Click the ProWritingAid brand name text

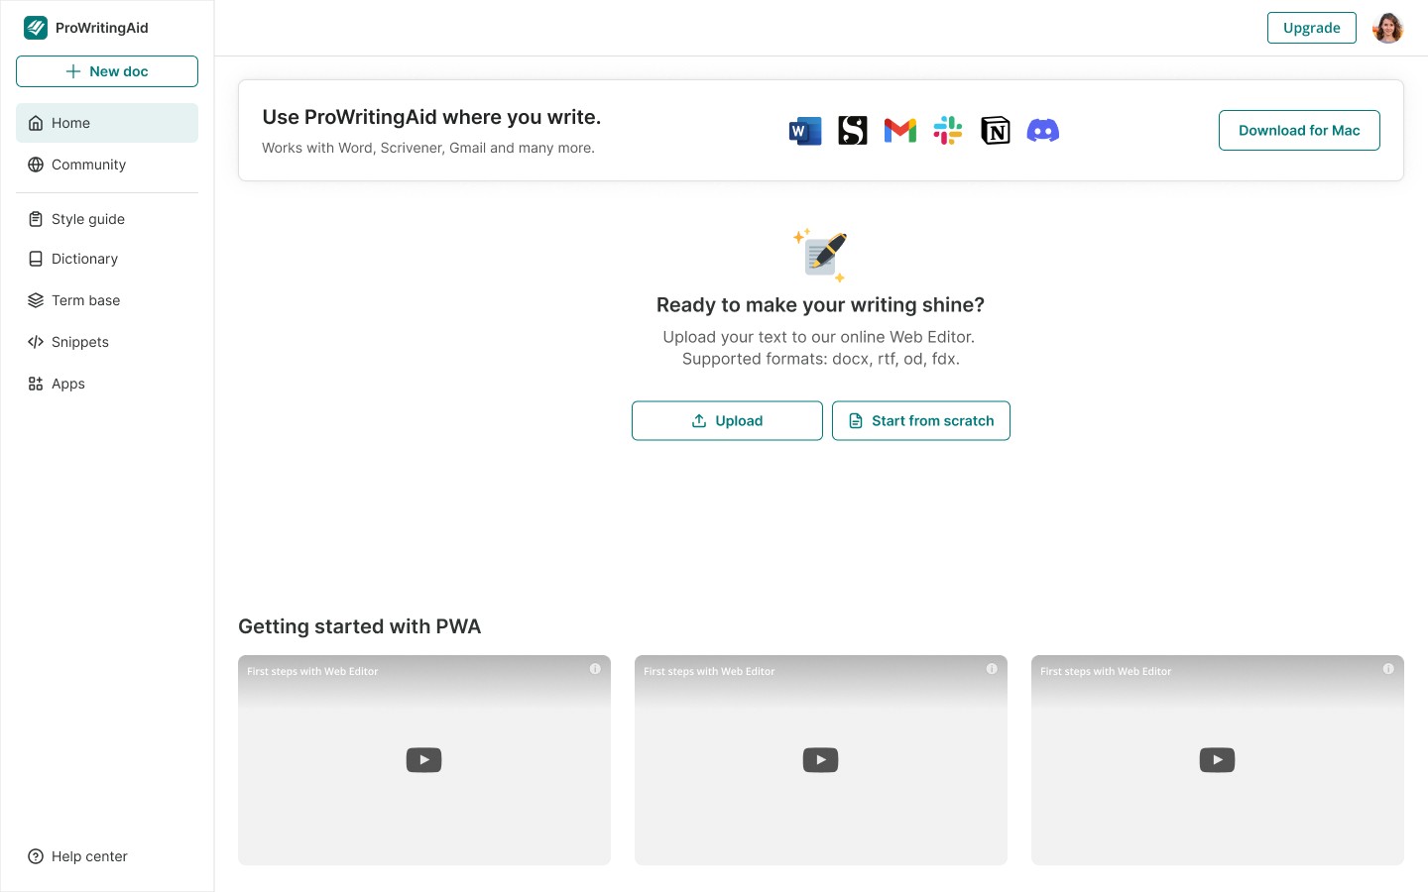102,28
